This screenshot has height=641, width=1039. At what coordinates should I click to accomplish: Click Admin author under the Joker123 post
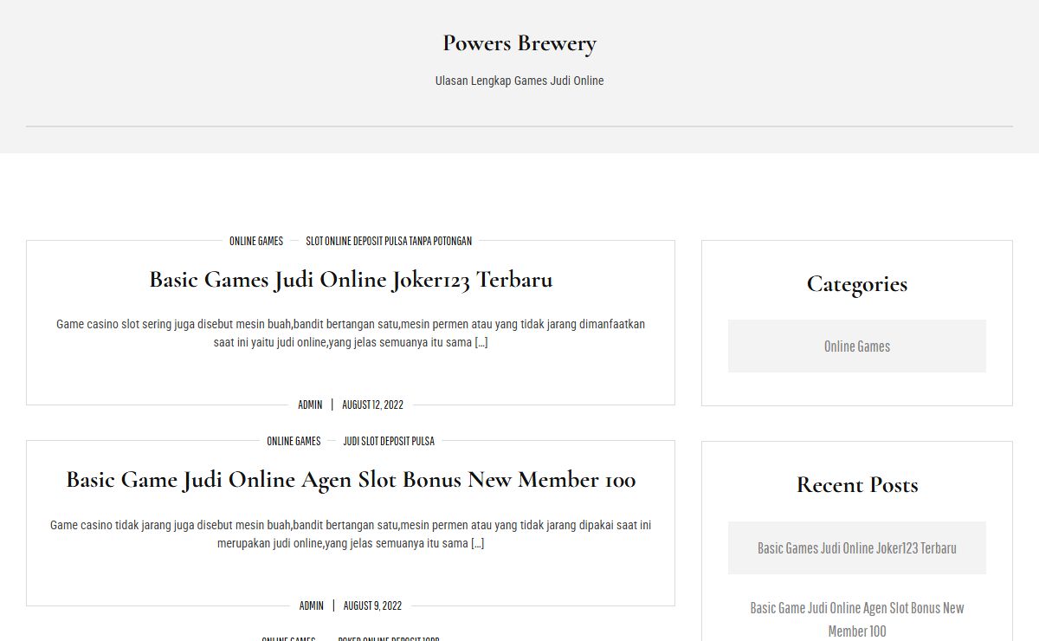tap(310, 405)
